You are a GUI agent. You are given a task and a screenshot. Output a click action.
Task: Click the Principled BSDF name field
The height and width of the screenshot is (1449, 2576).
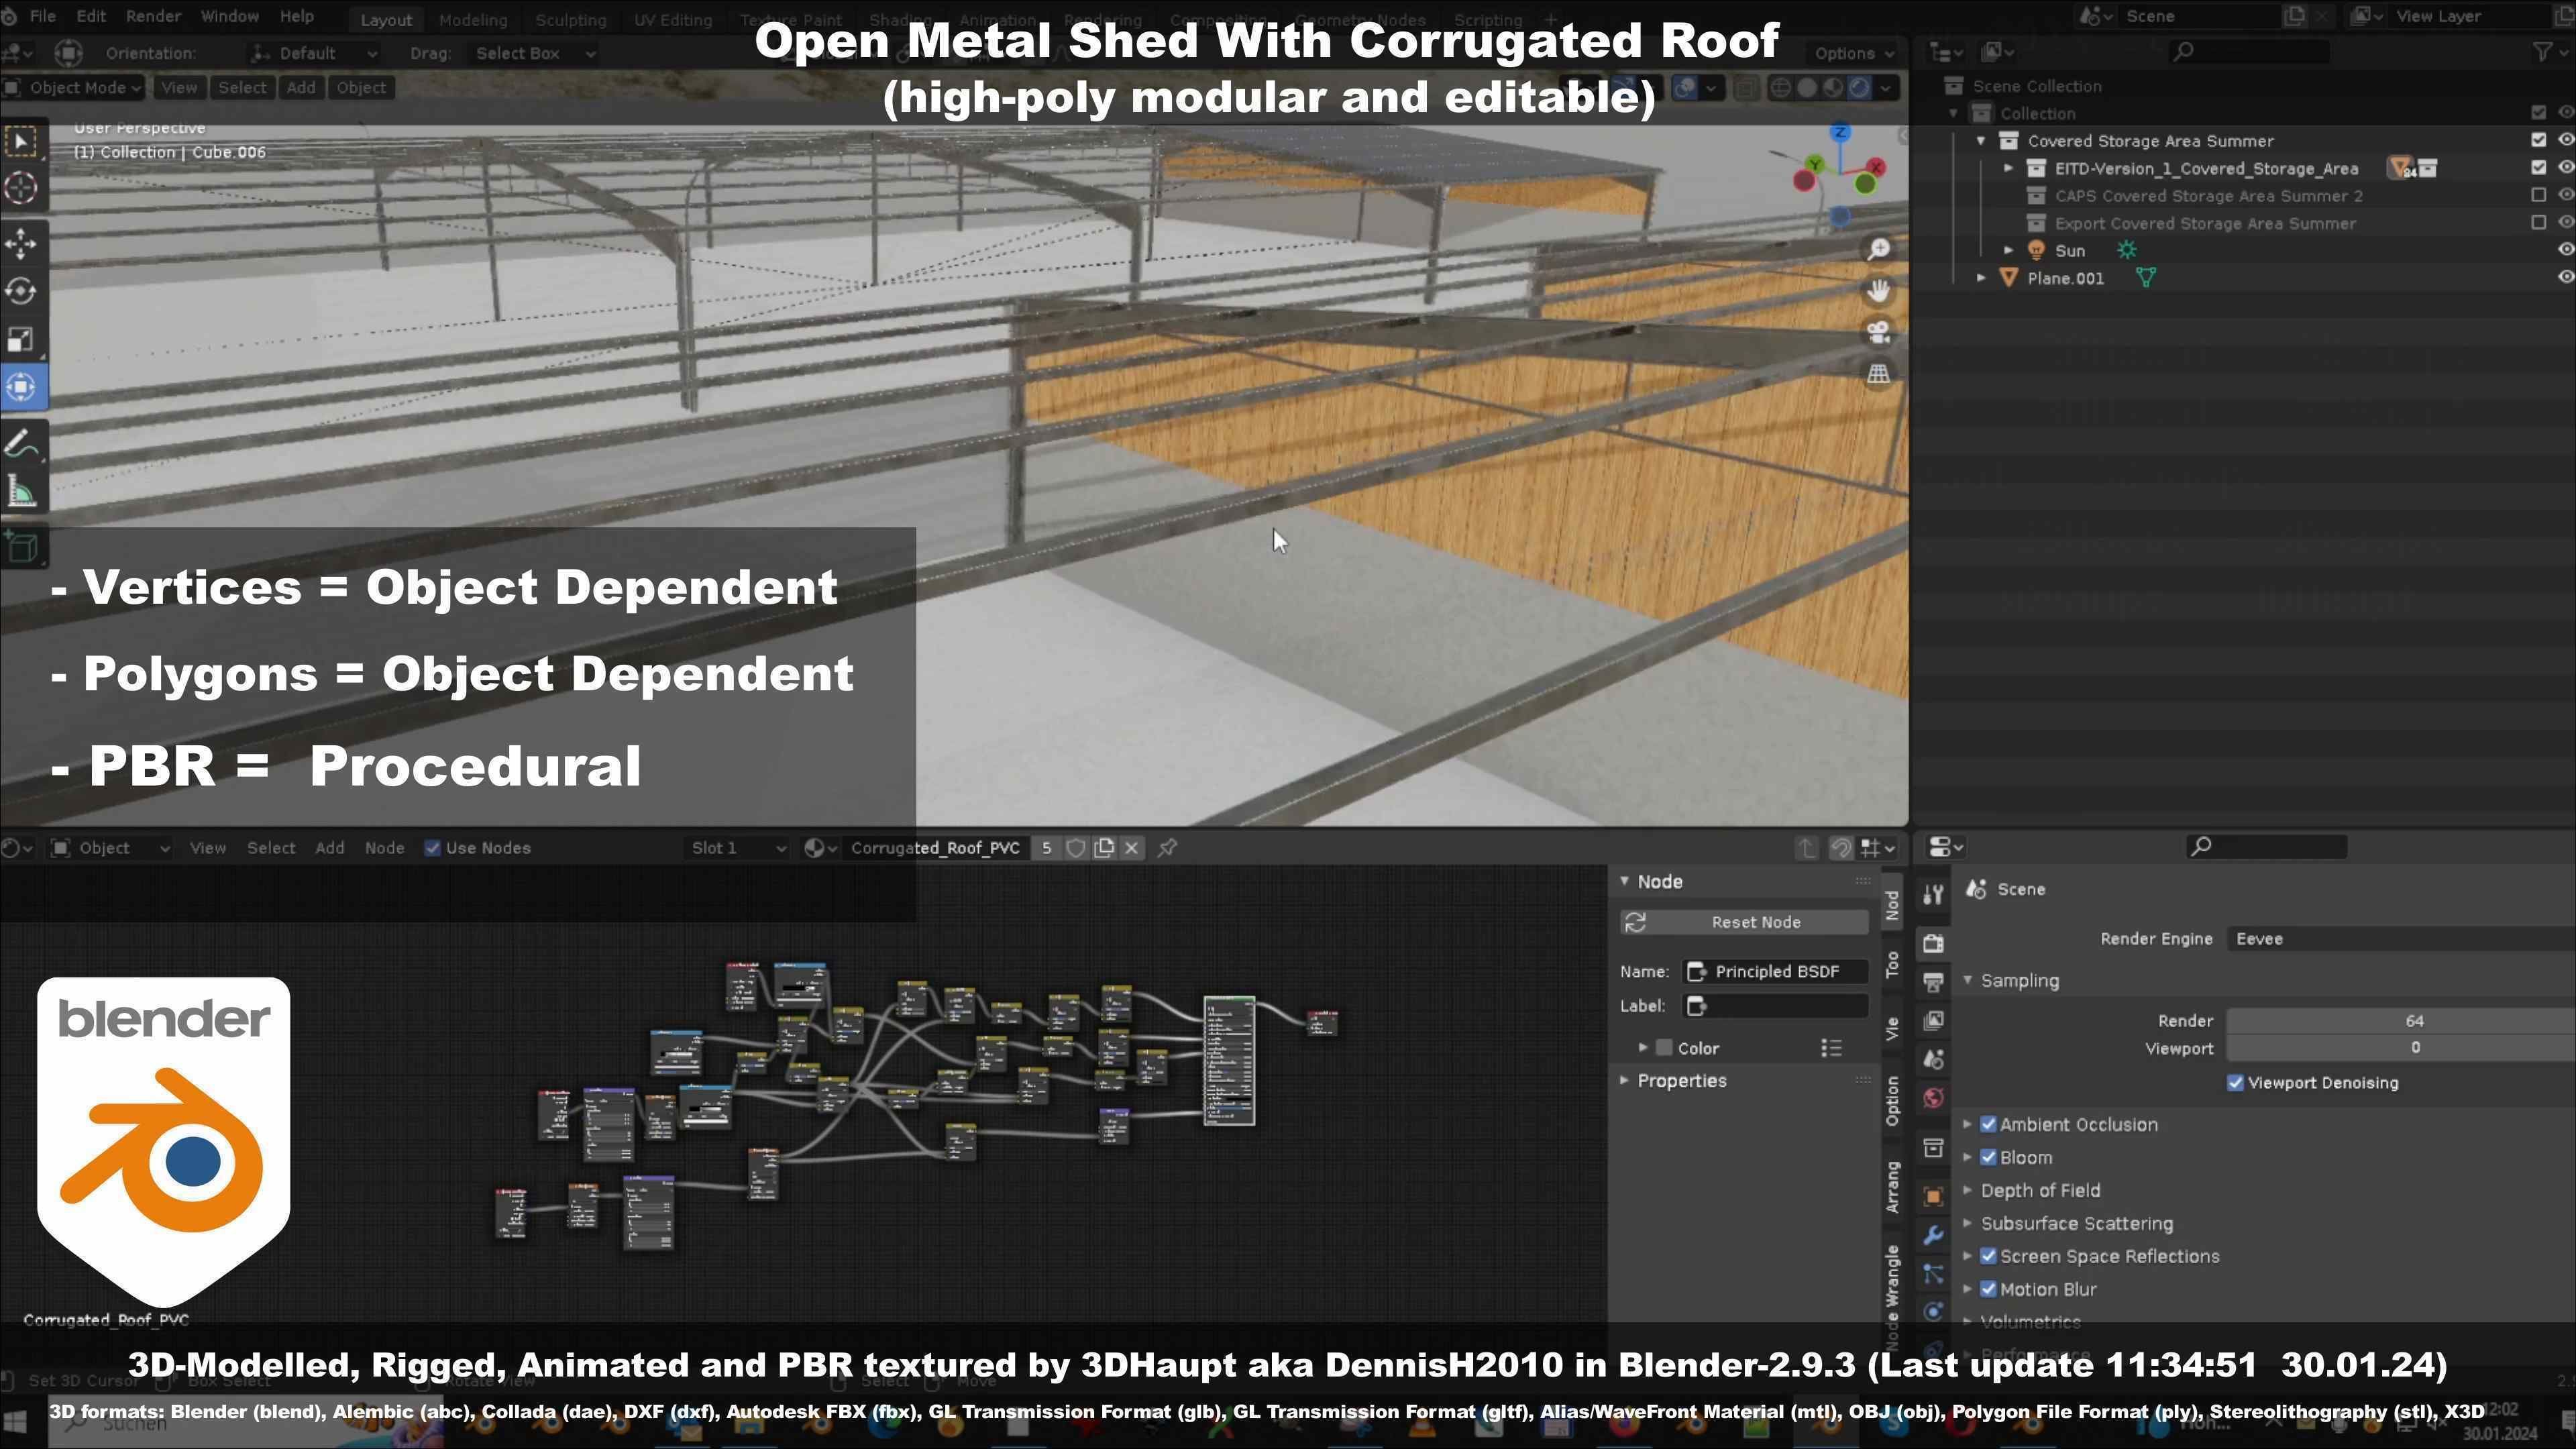(x=1776, y=972)
